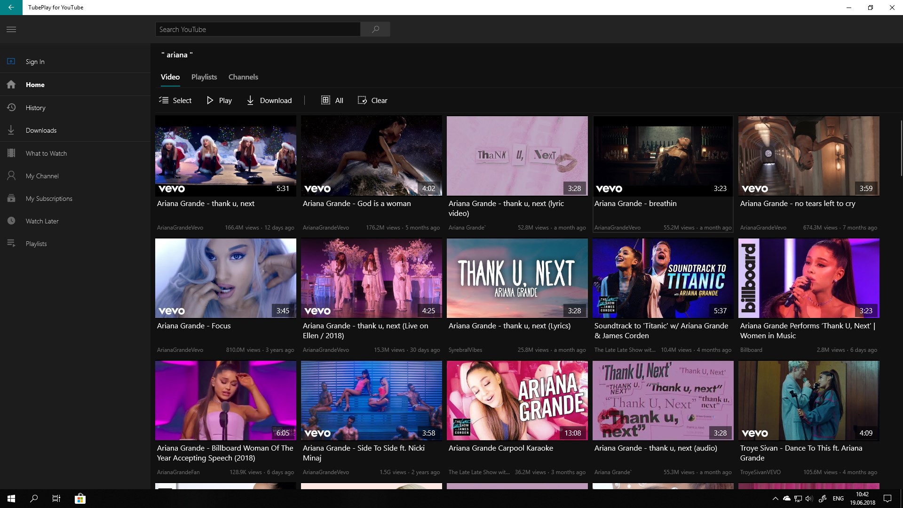This screenshot has height=508, width=903.
Task: Click the What to Watch film icon
Action: [11, 153]
